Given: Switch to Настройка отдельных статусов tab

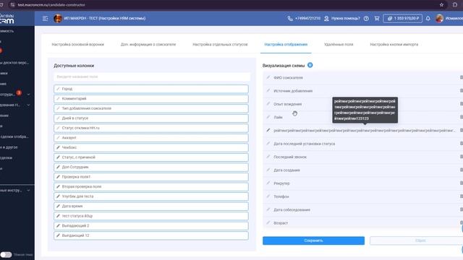Looking at the screenshot, I should pyautogui.click(x=220, y=45).
